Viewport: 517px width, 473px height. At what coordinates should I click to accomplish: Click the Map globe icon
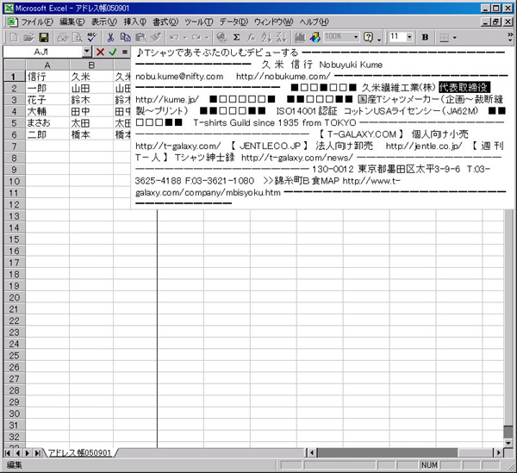(x=315, y=37)
